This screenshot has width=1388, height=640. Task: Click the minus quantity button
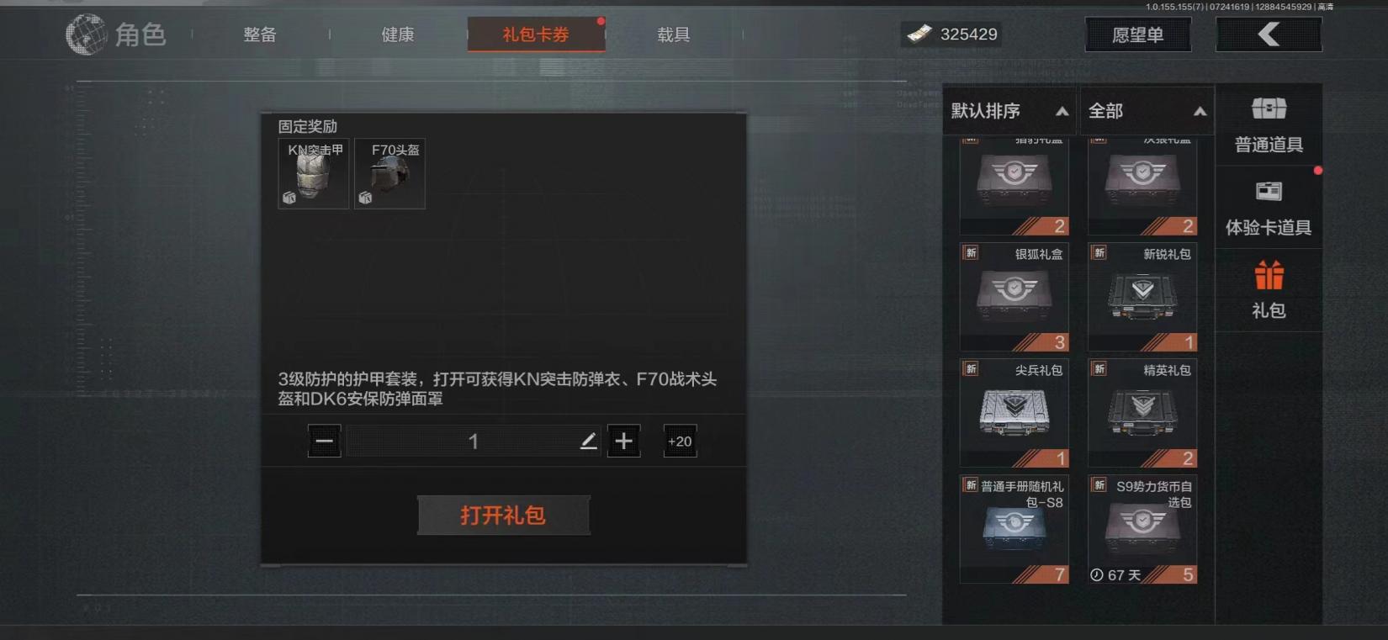coord(324,441)
